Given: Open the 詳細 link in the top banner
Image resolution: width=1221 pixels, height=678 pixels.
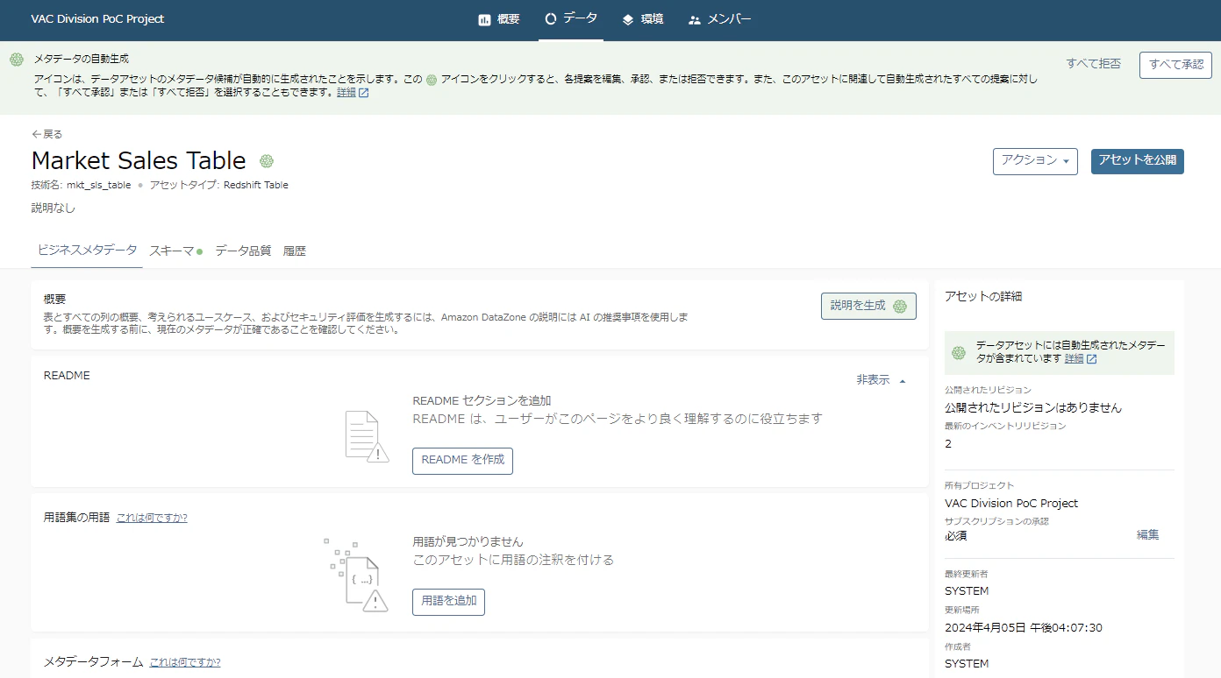Looking at the screenshot, I should point(346,93).
